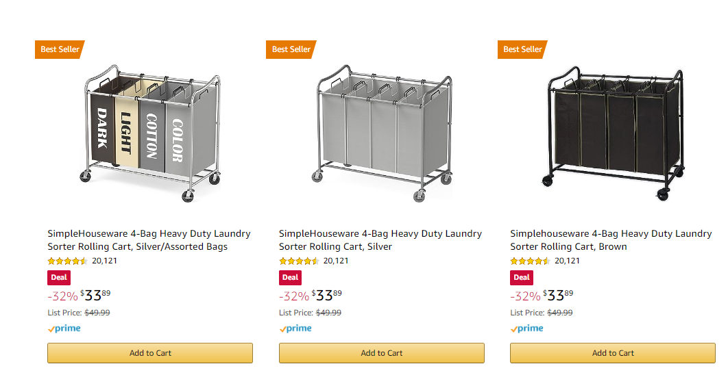Open Silver laundry sorter title link
Image resolution: width=728 pixels, height=377 pixels.
(380, 239)
